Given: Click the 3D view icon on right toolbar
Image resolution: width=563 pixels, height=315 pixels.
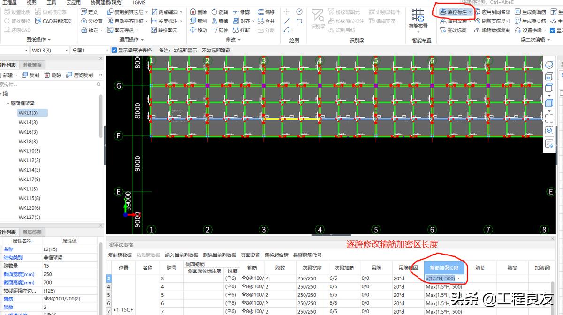Looking at the screenshot, I should pyautogui.click(x=549, y=76).
